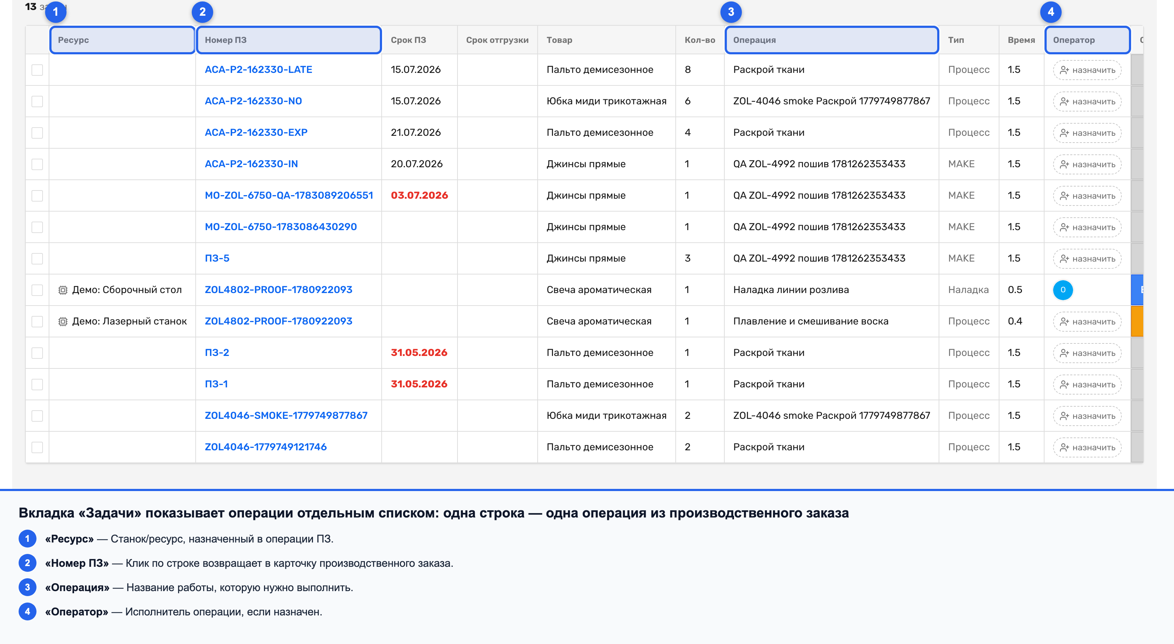The width and height of the screenshot is (1174, 644).
Task: Open the ПЗ-2 order link
Action: tap(217, 352)
